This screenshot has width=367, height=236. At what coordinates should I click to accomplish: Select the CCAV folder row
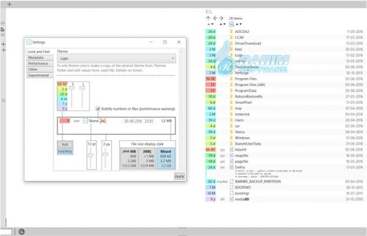click(x=284, y=37)
